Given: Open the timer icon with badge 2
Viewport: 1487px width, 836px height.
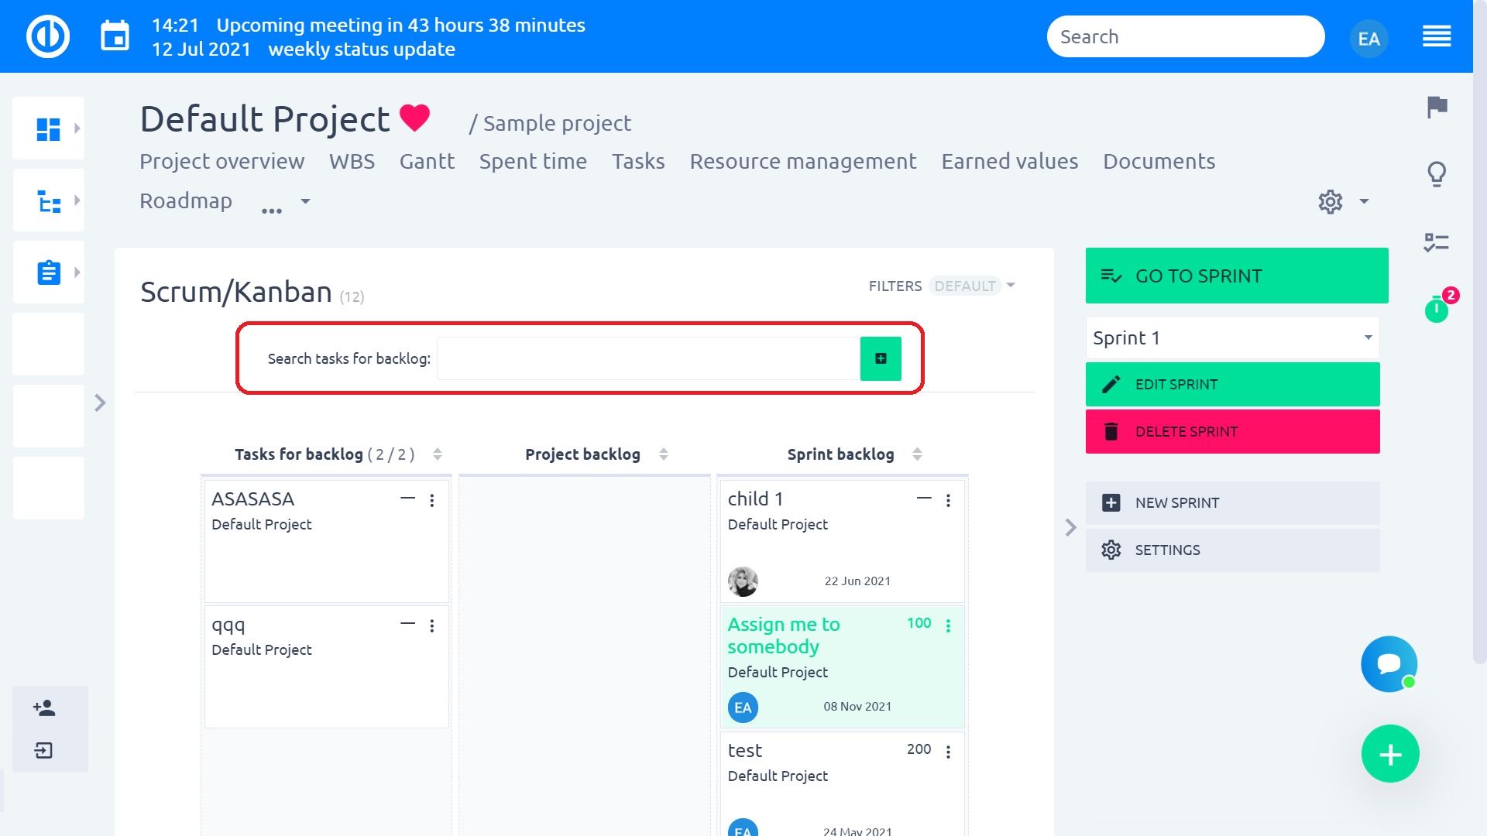Looking at the screenshot, I should tap(1437, 309).
